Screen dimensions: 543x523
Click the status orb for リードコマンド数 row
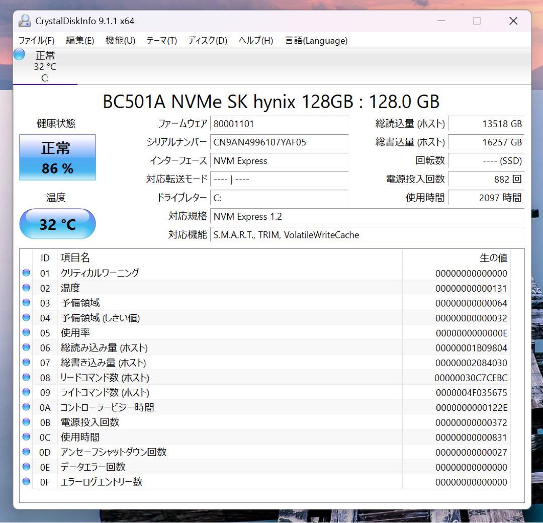coord(26,377)
